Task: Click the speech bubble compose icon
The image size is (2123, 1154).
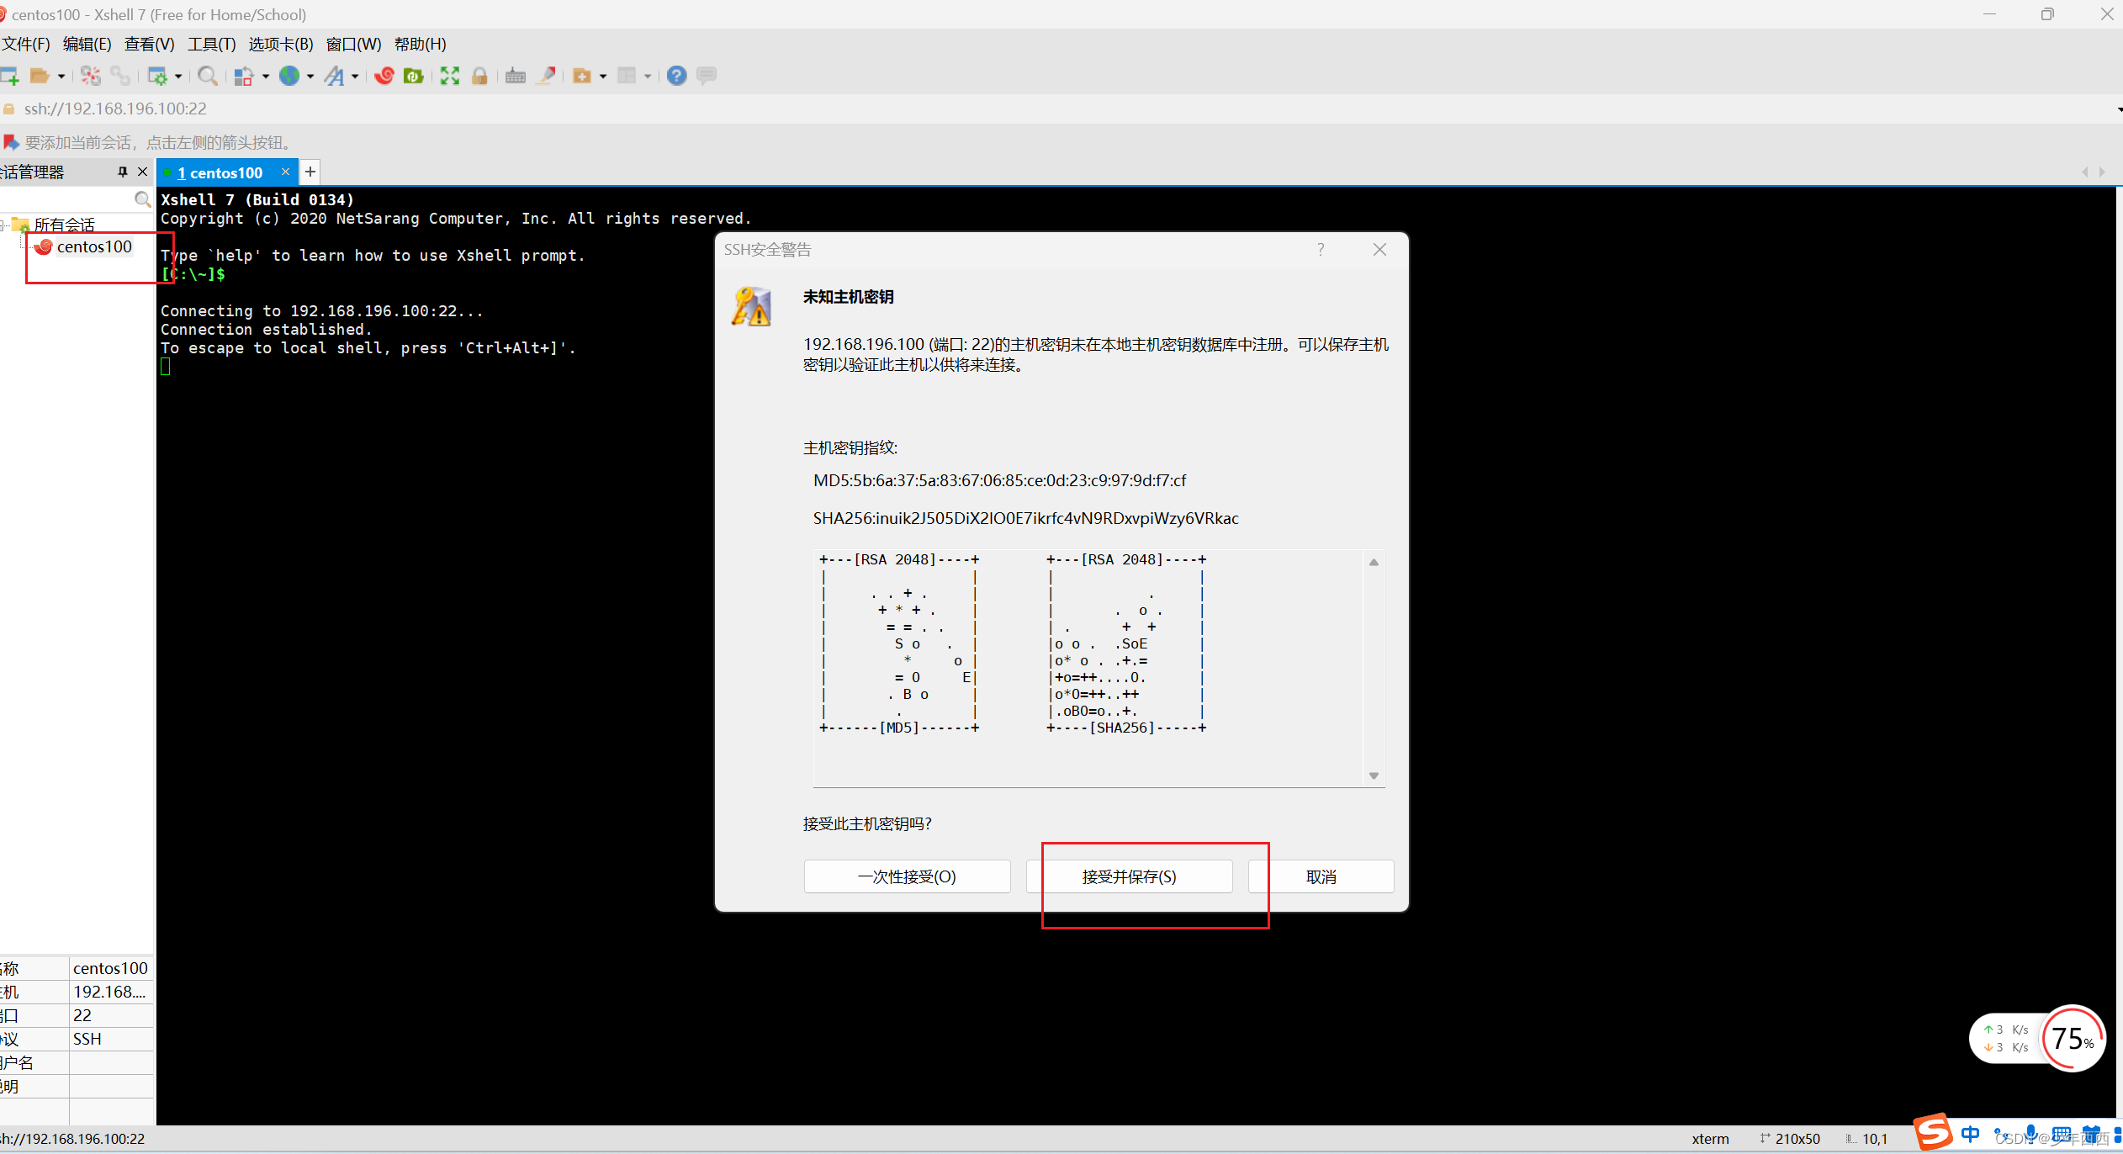Action: 707,77
